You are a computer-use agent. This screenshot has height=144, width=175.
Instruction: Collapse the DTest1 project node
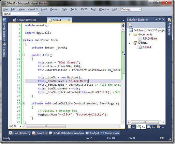click(x=130, y=43)
